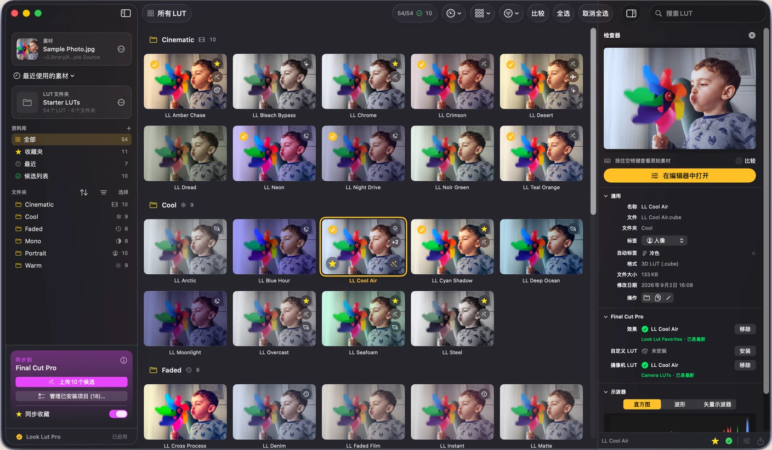Image resolution: width=772 pixels, height=450 pixels.
Task: Remove the 冷色 auto tag
Action: point(753,253)
